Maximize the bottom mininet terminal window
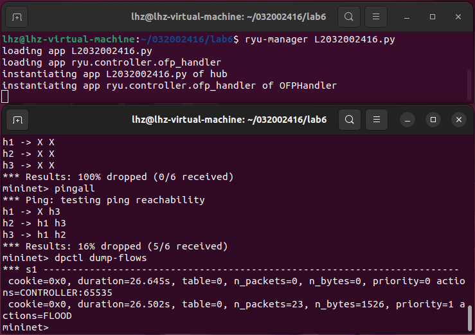 coord(433,120)
